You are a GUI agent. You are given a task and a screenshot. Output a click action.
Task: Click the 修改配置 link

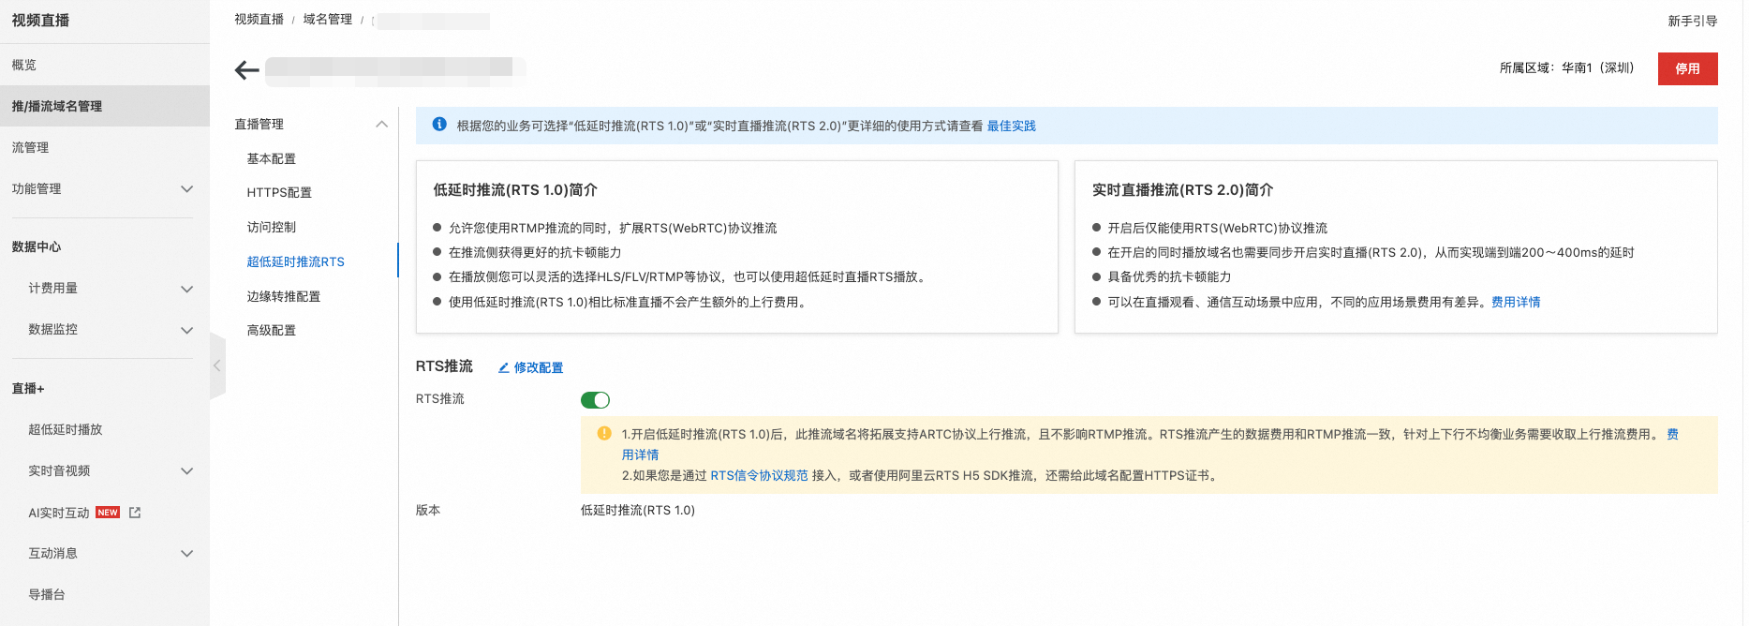(538, 367)
